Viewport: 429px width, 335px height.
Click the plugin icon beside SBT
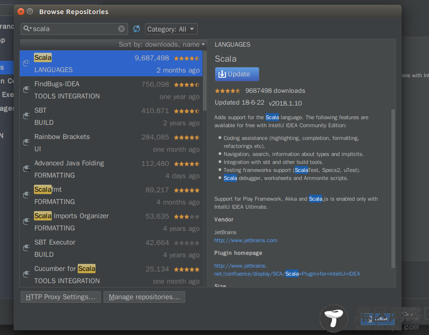coord(26,116)
